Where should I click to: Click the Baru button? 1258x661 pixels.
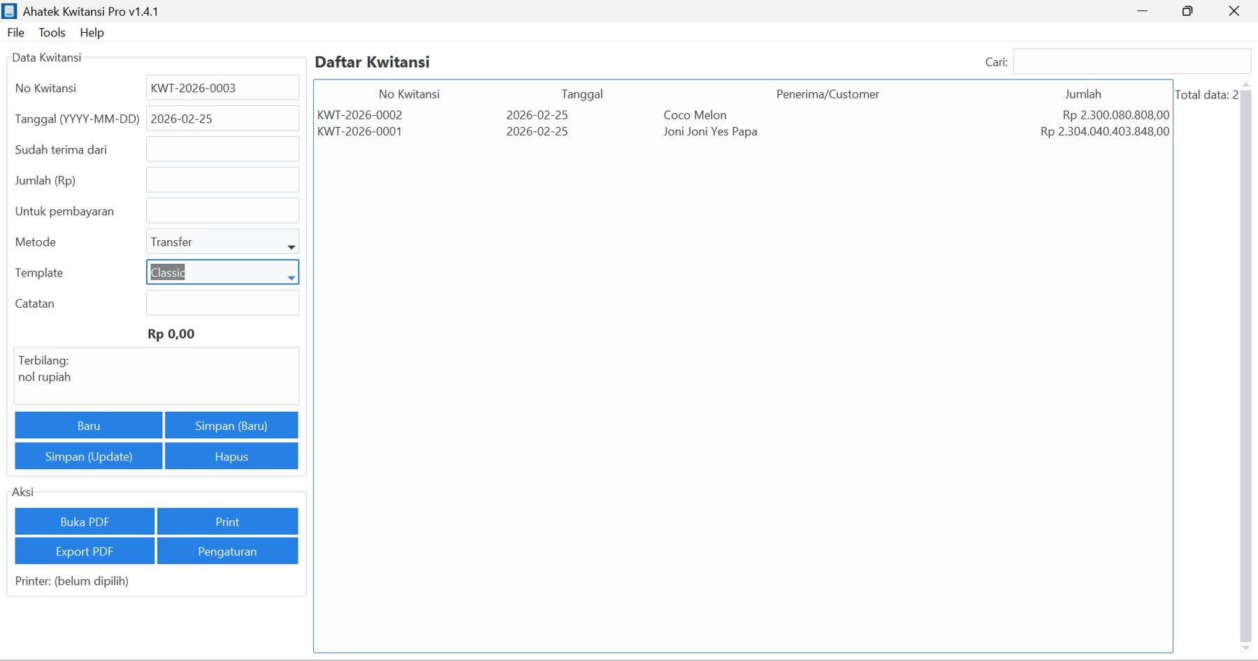tap(89, 426)
